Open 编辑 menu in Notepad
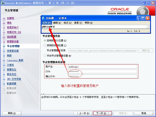Screen dimensions: 156x117 click(57, 23)
